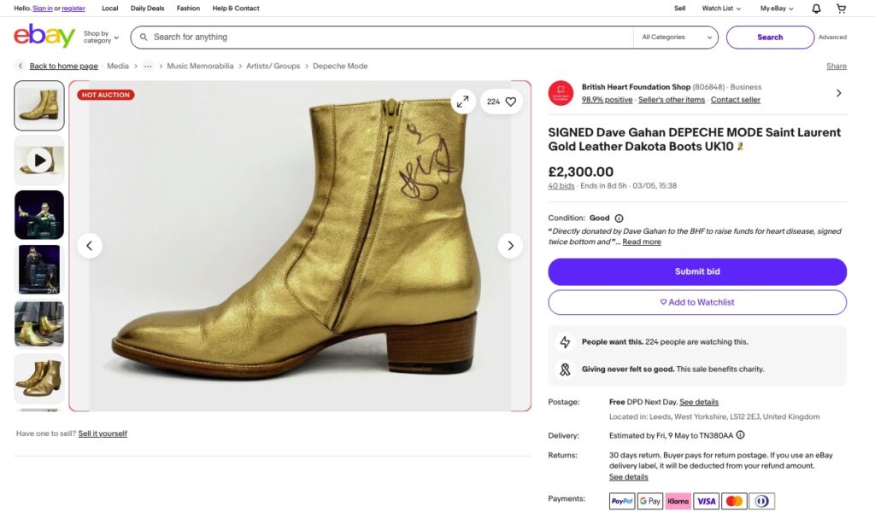View the 40 bids link

tap(561, 186)
